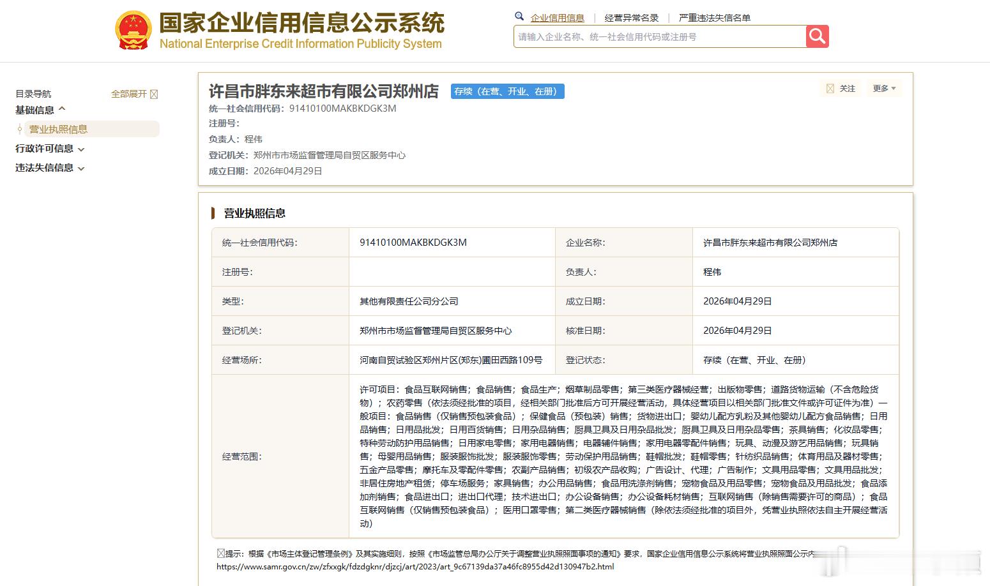Click the small magnifier icon beside 企业信用信息

(519, 17)
